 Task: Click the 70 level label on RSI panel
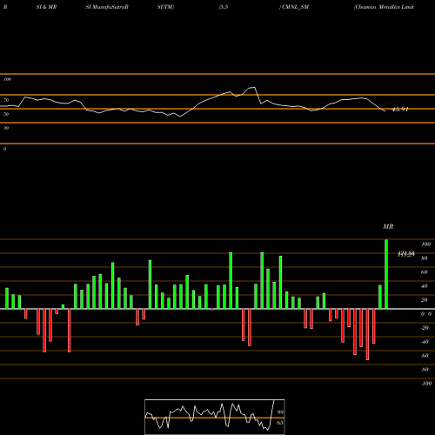(6, 100)
